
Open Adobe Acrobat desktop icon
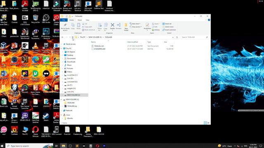point(25,6)
